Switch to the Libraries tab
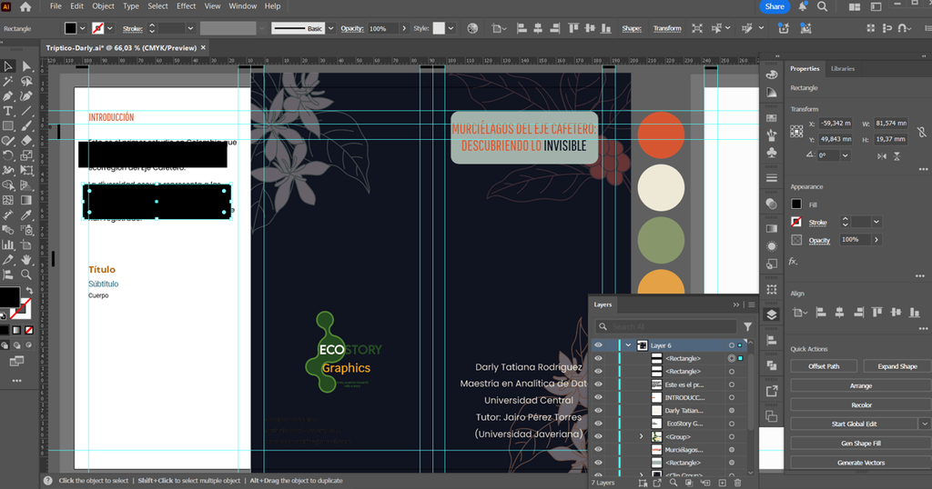Screen dimensions: 932x489 coord(842,69)
